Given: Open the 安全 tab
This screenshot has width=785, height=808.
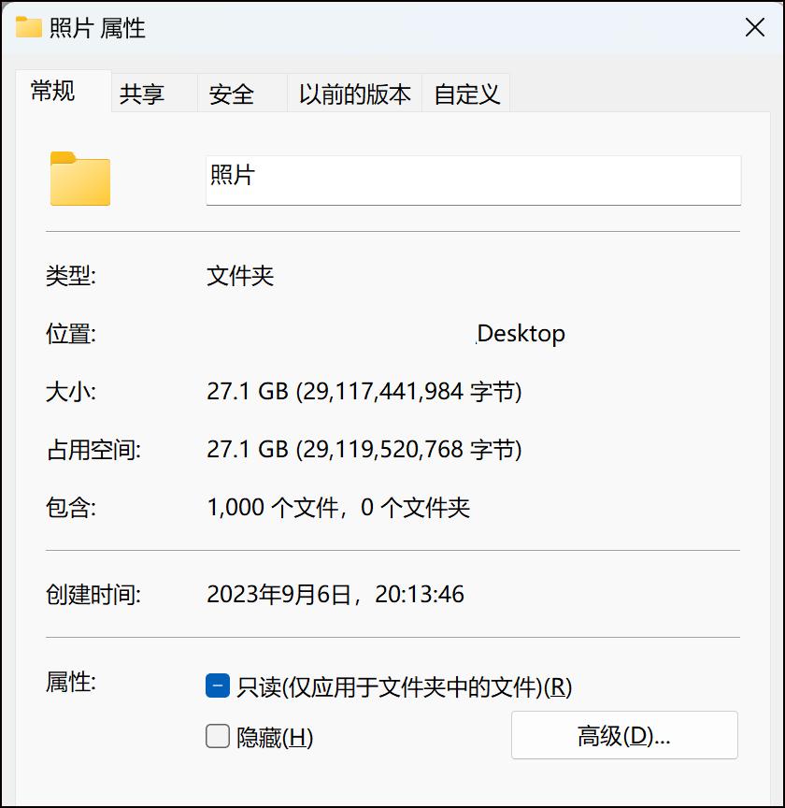Looking at the screenshot, I should pos(230,94).
